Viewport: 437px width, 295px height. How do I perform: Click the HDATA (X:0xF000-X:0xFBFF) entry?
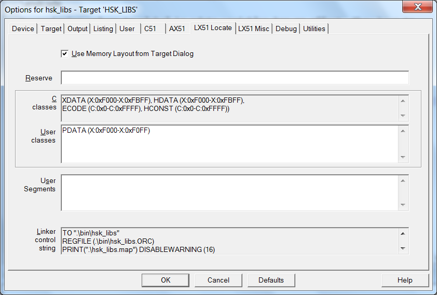199,100
